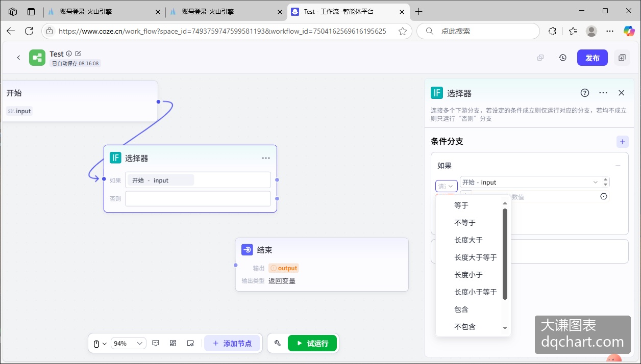Click the operator list scrollbar thumb
Viewport: 641px width, 364px height.
(x=505, y=254)
